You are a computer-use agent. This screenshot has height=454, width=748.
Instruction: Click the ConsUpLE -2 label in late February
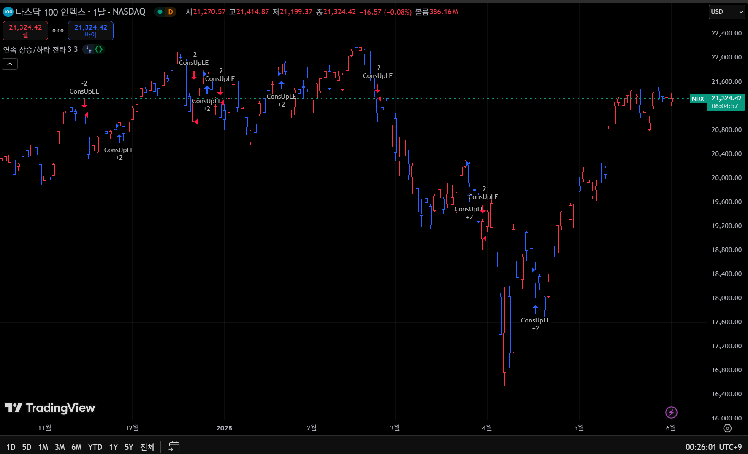[x=378, y=72]
